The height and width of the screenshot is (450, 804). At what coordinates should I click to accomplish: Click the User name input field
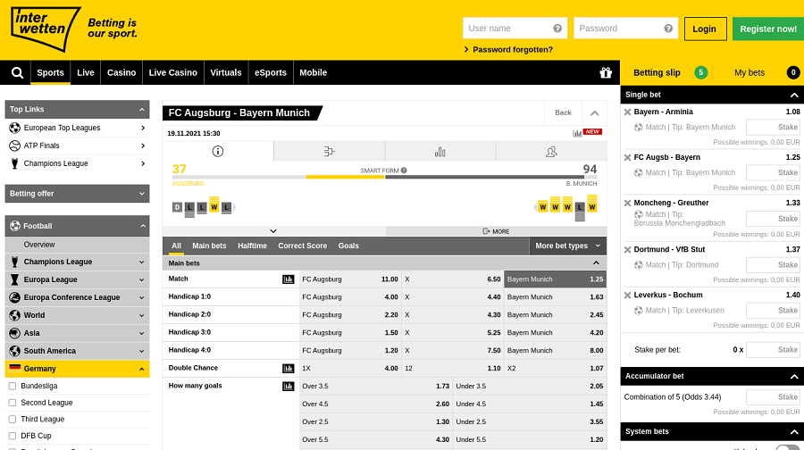coord(515,29)
